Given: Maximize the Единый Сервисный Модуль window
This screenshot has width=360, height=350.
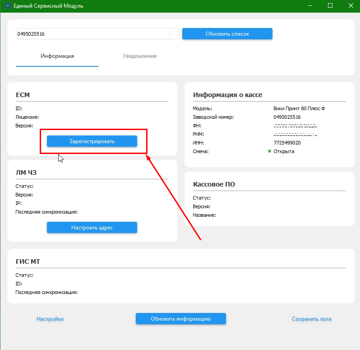Looking at the screenshot, I should [330, 5].
